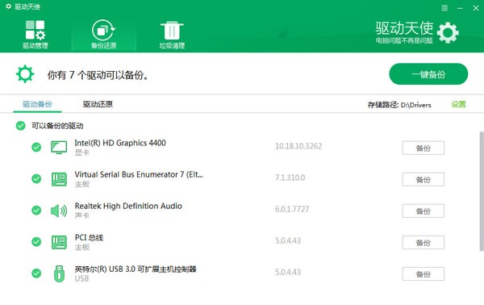
Task: Click the small gear icon in title bar
Action: click(8, 6)
